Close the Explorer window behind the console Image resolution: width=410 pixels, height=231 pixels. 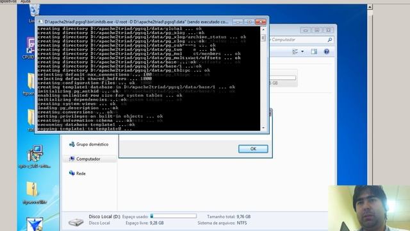[x=328, y=30]
